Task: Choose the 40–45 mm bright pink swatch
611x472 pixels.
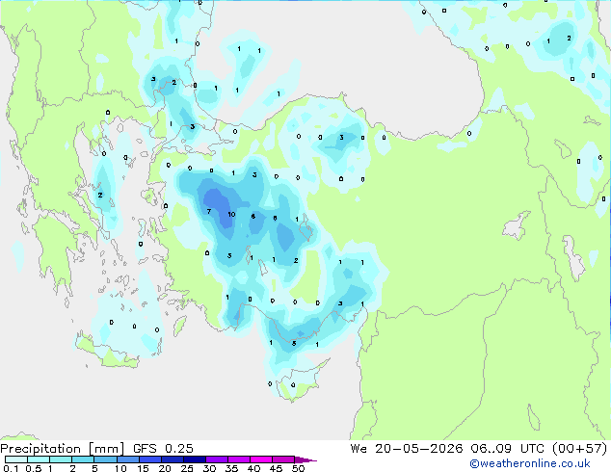Action: (x=261, y=459)
